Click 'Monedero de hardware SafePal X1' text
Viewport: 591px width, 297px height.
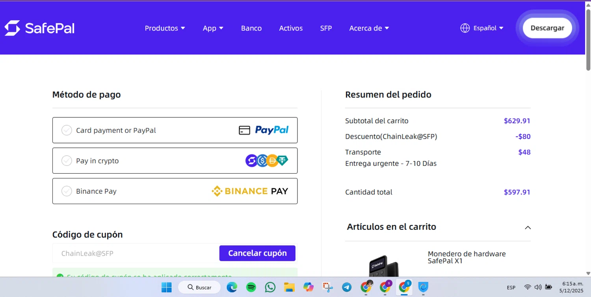pos(466,257)
